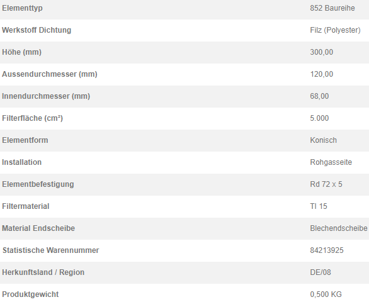The width and height of the screenshot is (369, 302).
Task: Click the Höhe (mm) label
Action: pyautogui.click(x=21, y=52)
